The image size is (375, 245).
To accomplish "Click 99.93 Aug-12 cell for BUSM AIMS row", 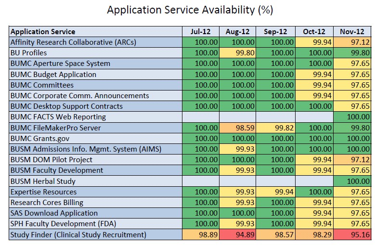I will 237,149.
